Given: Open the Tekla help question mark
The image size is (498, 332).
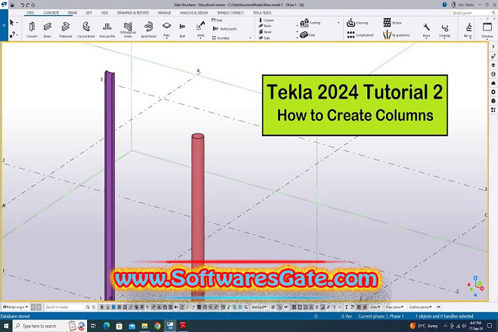Looking at the screenshot, I should point(445,4).
